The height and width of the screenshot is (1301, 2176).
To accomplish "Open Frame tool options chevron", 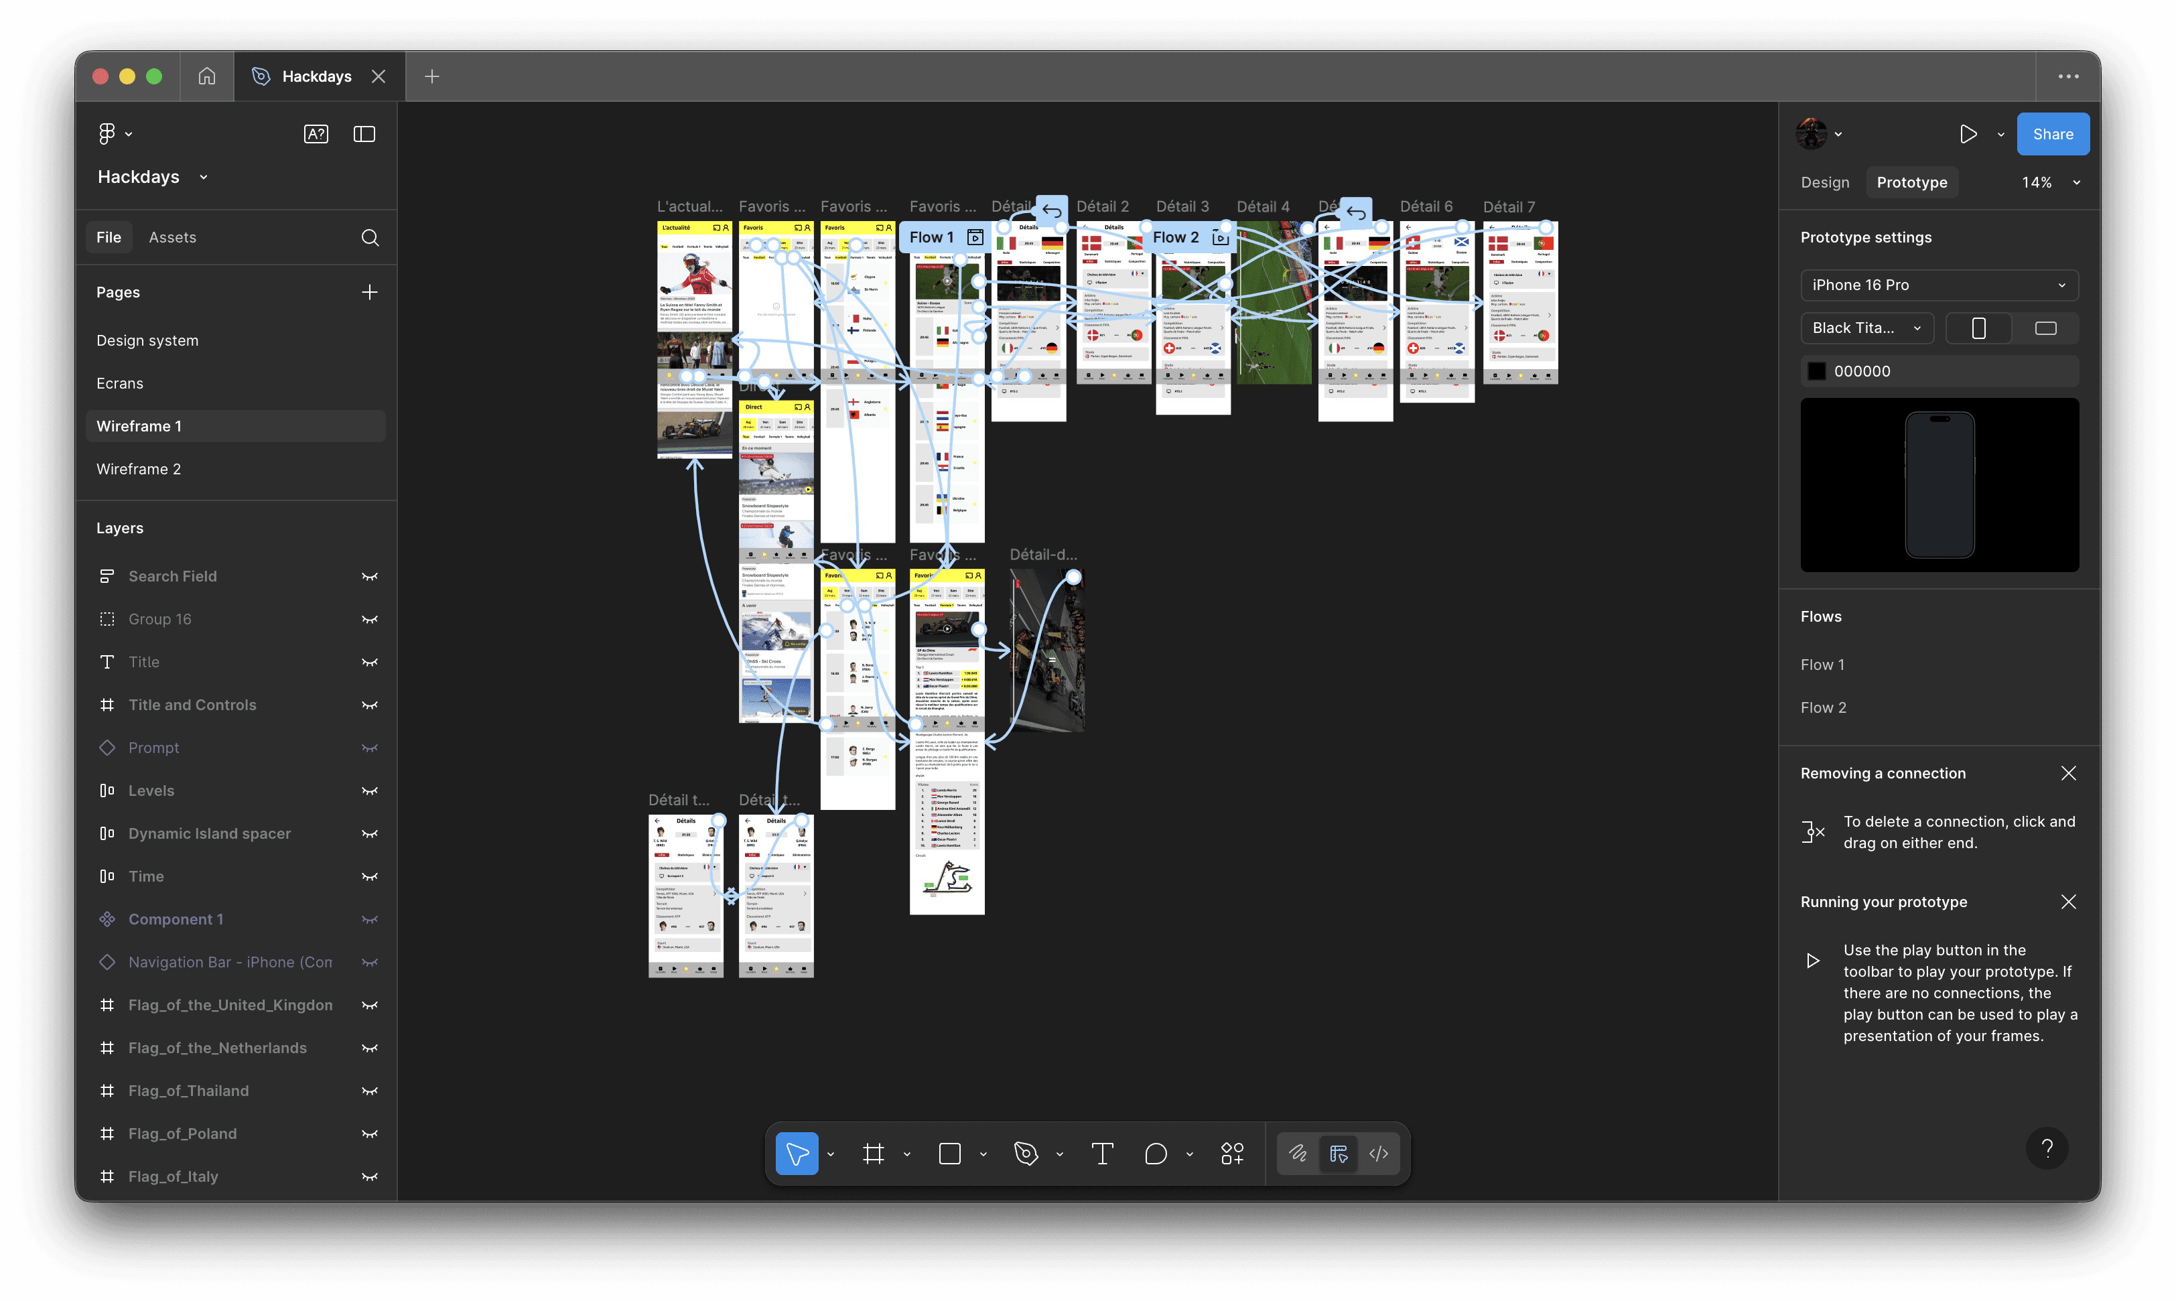I will tap(906, 1154).
